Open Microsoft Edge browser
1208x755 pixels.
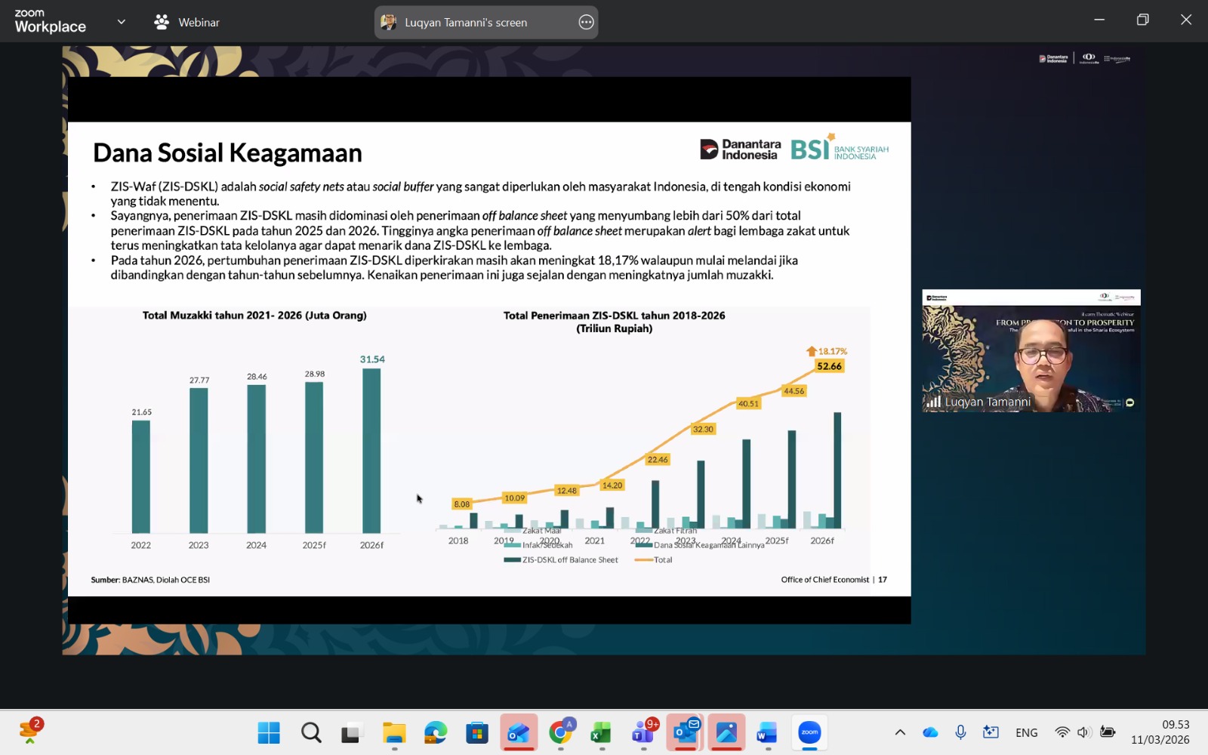point(436,732)
